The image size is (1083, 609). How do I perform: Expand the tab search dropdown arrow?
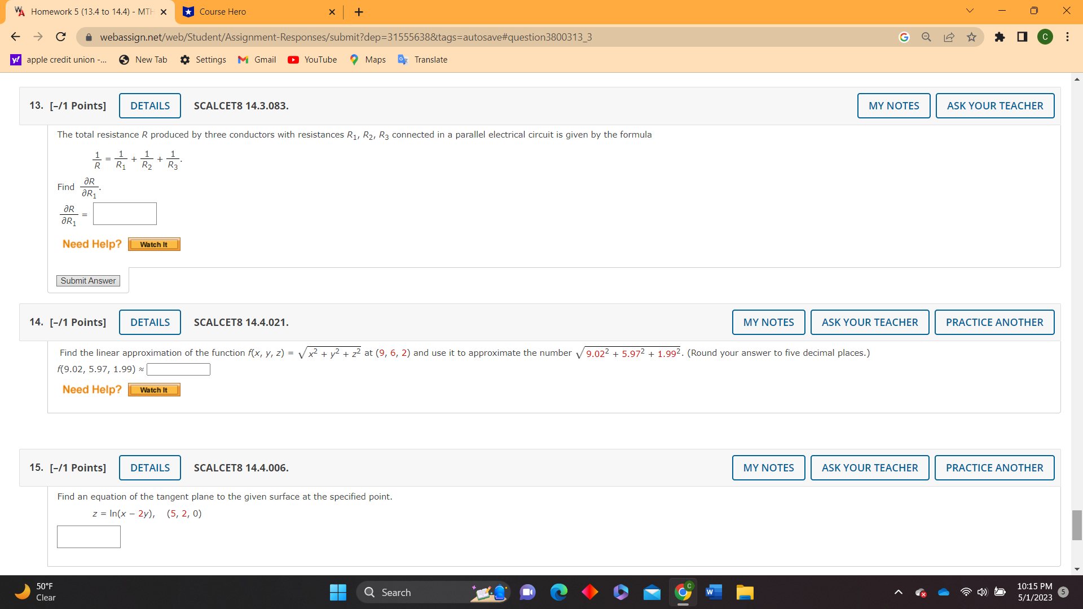click(x=970, y=11)
